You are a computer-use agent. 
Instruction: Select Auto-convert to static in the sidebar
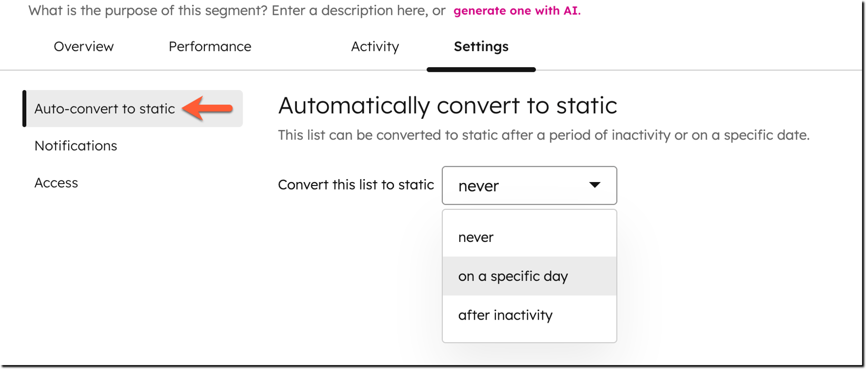tap(104, 108)
